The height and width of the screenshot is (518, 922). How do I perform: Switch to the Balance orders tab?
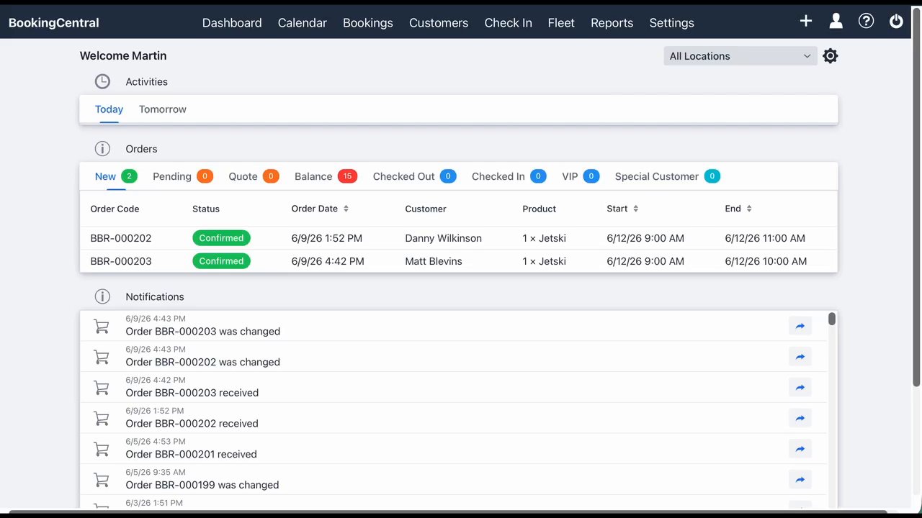pos(326,176)
